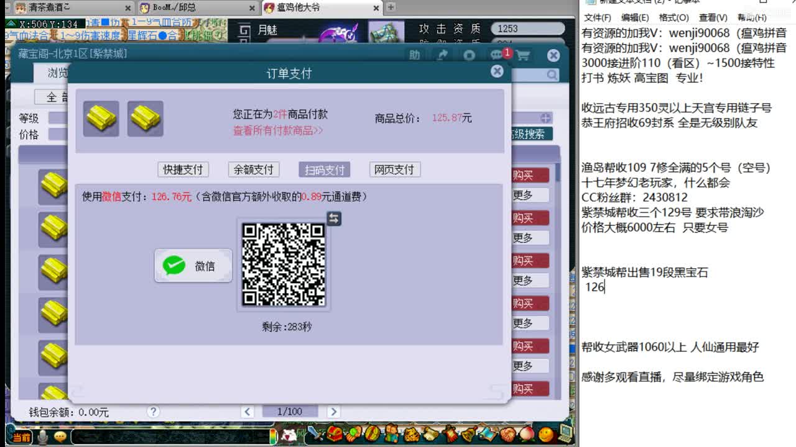Click the share arrow icon in 藏宝阁 header
796x447 pixels.
tap(442, 55)
